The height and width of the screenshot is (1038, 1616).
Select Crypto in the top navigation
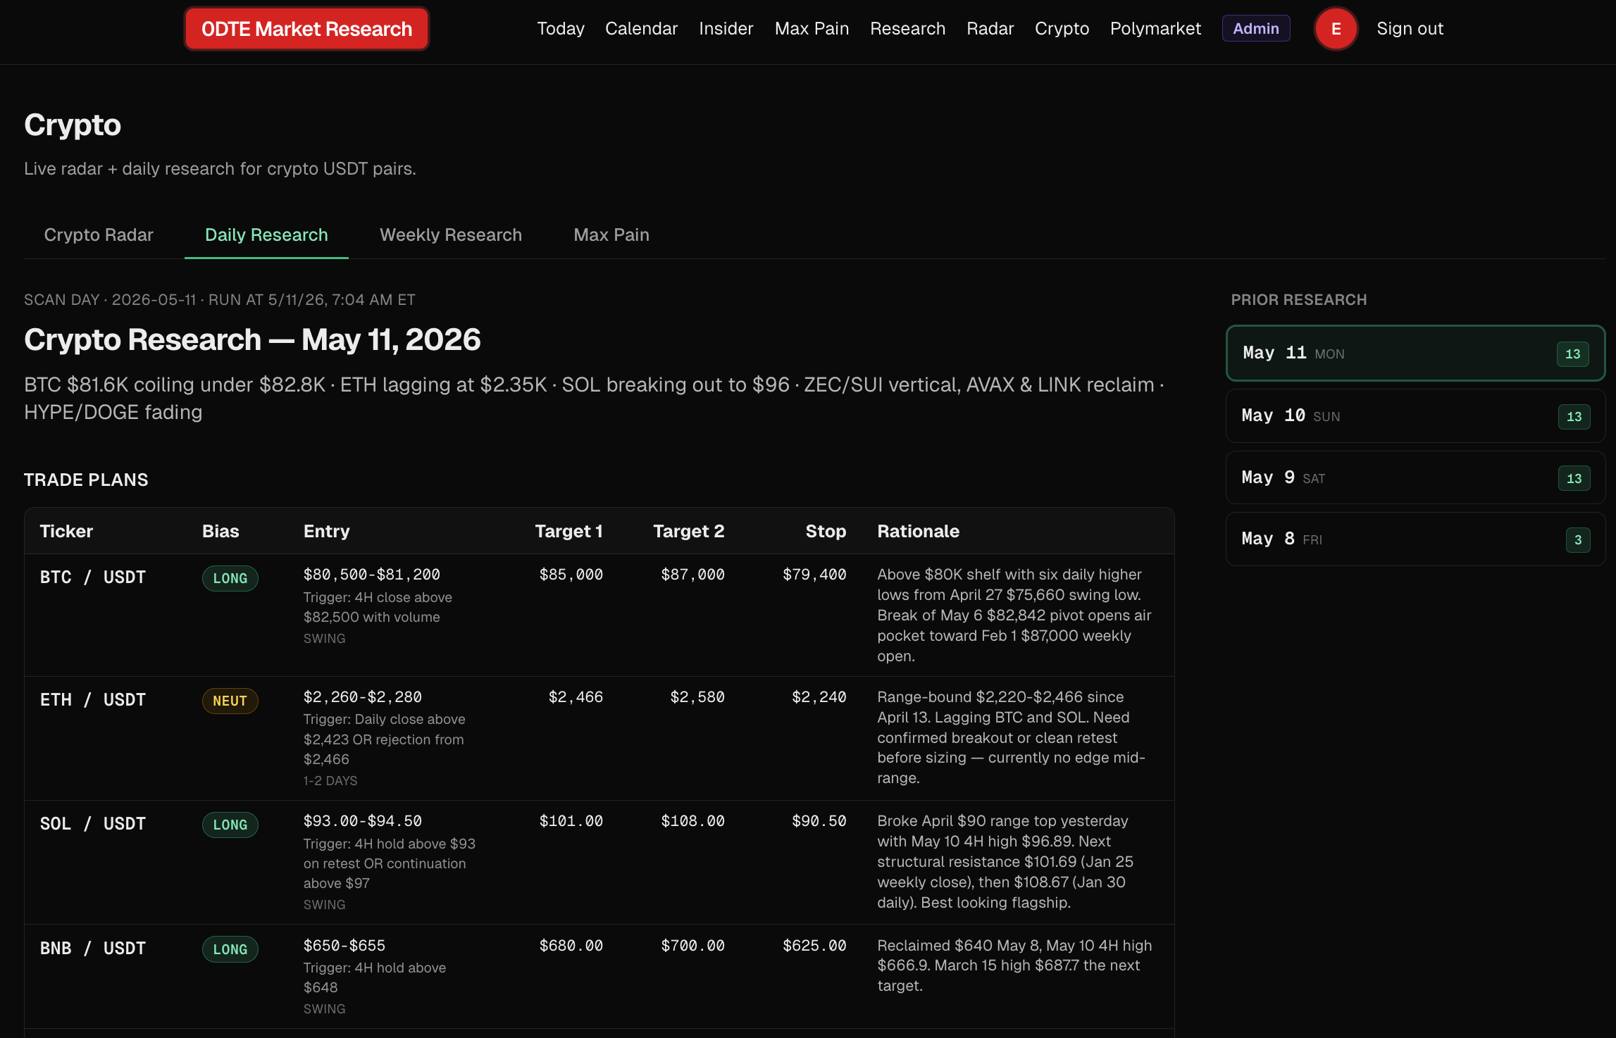pyautogui.click(x=1062, y=29)
